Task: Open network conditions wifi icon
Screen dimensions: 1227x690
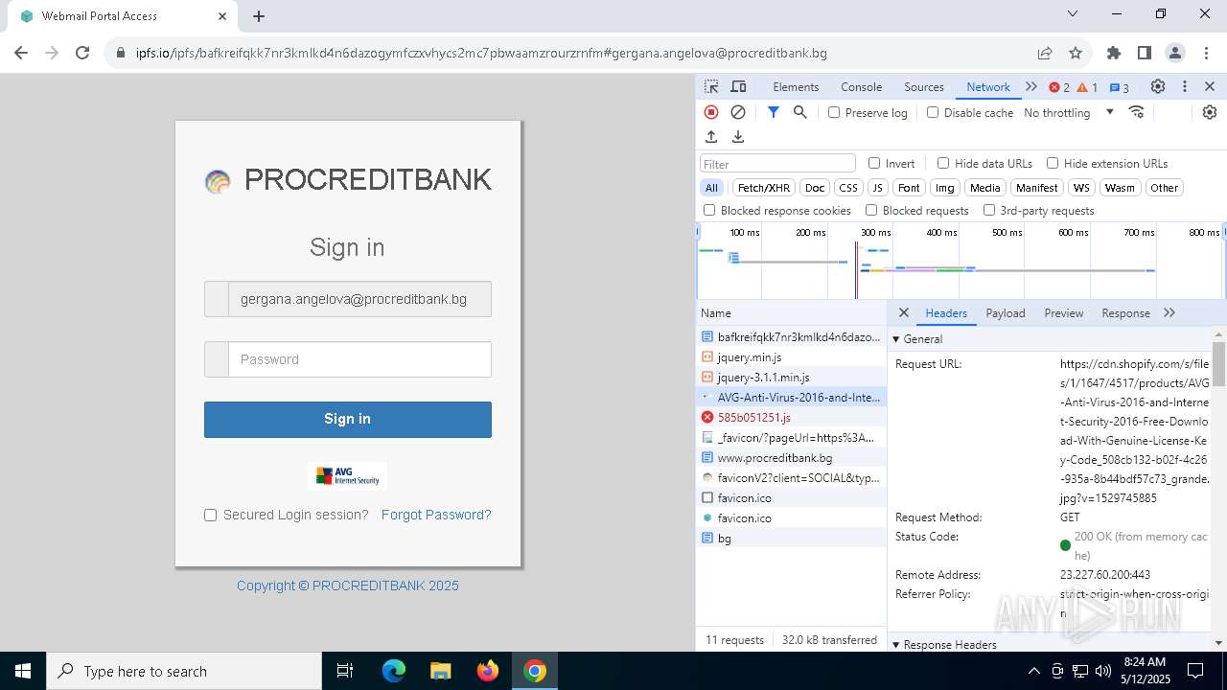Action: 1137,112
